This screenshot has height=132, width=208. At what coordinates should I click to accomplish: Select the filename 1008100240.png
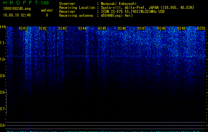click(x=17, y=9)
